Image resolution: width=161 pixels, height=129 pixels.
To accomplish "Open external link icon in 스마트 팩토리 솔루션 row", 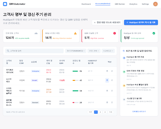I will tap(112, 91).
